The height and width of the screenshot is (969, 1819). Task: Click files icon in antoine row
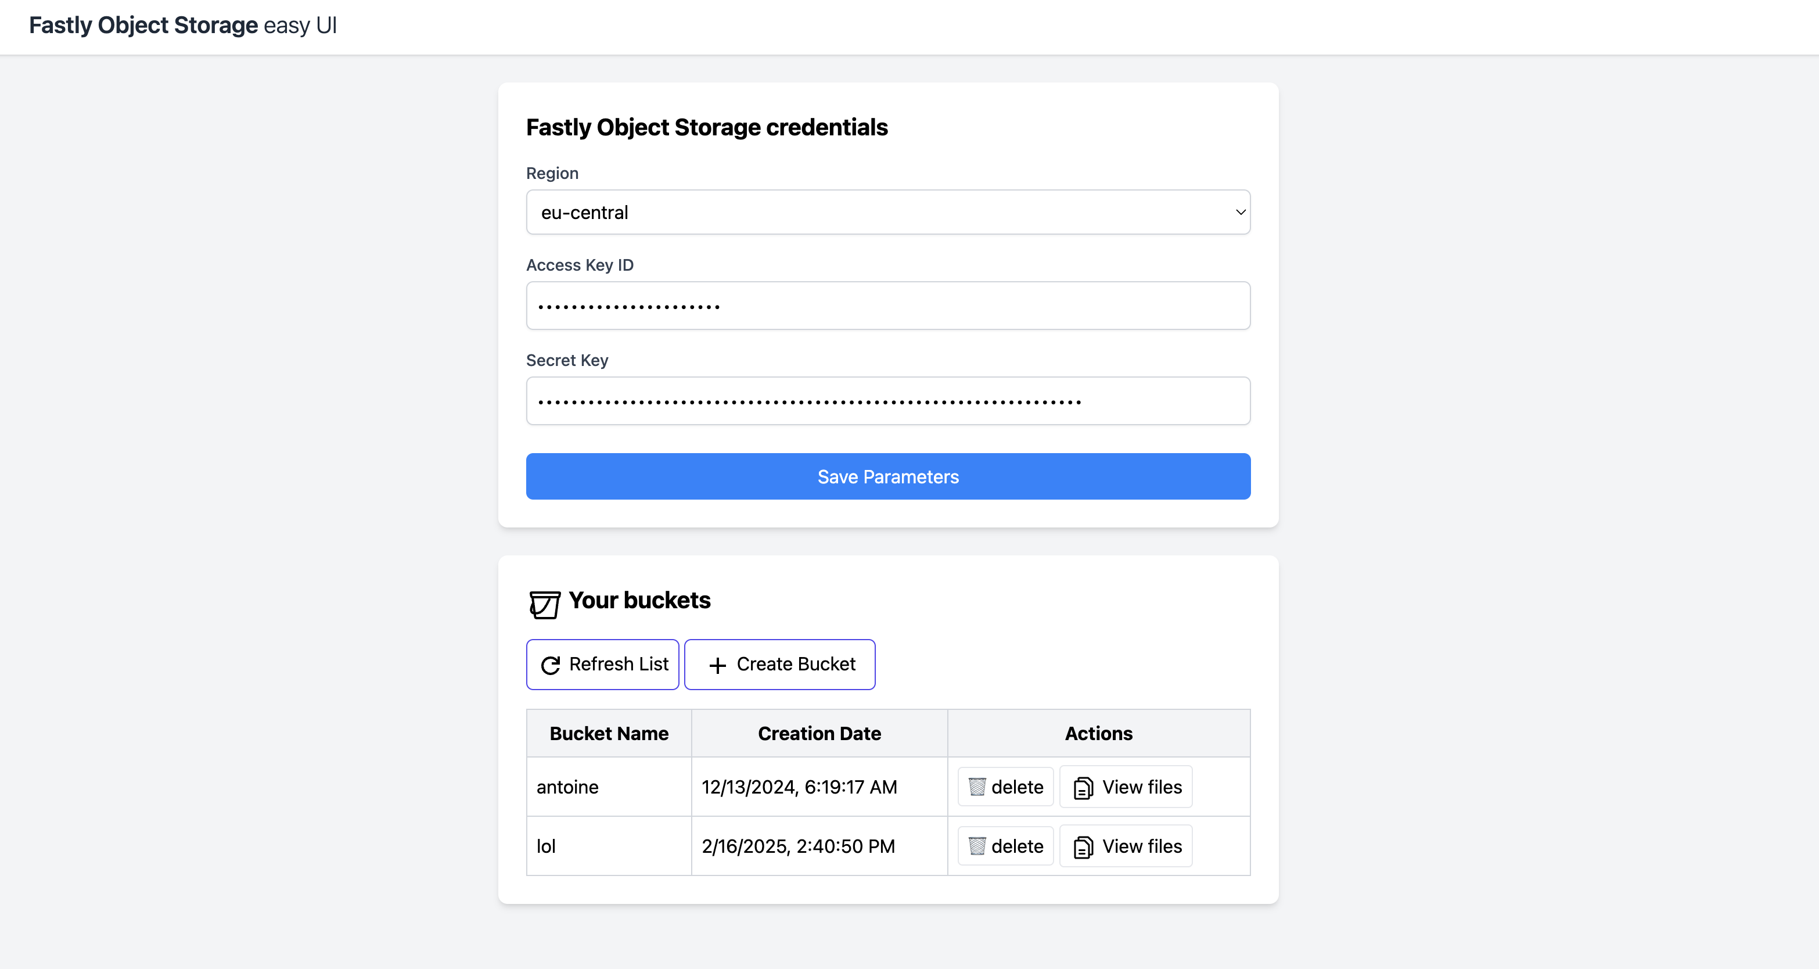click(1083, 788)
